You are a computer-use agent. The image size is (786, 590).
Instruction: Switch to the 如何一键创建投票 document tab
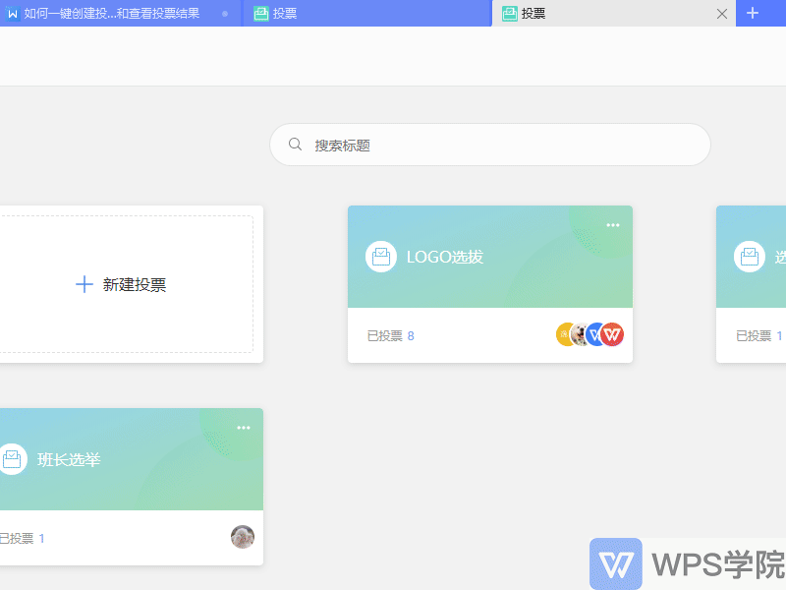[x=120, y=14]
